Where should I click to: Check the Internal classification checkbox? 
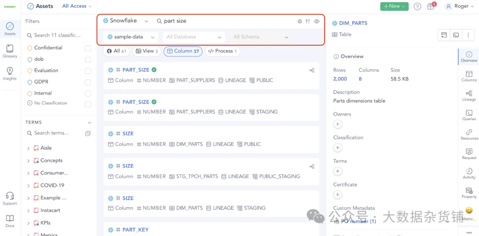coord(88,93)
